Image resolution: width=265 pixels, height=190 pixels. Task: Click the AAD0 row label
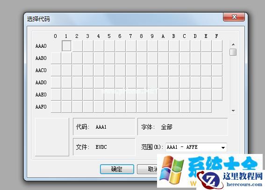pyautogui.click(x=41, y=82)
